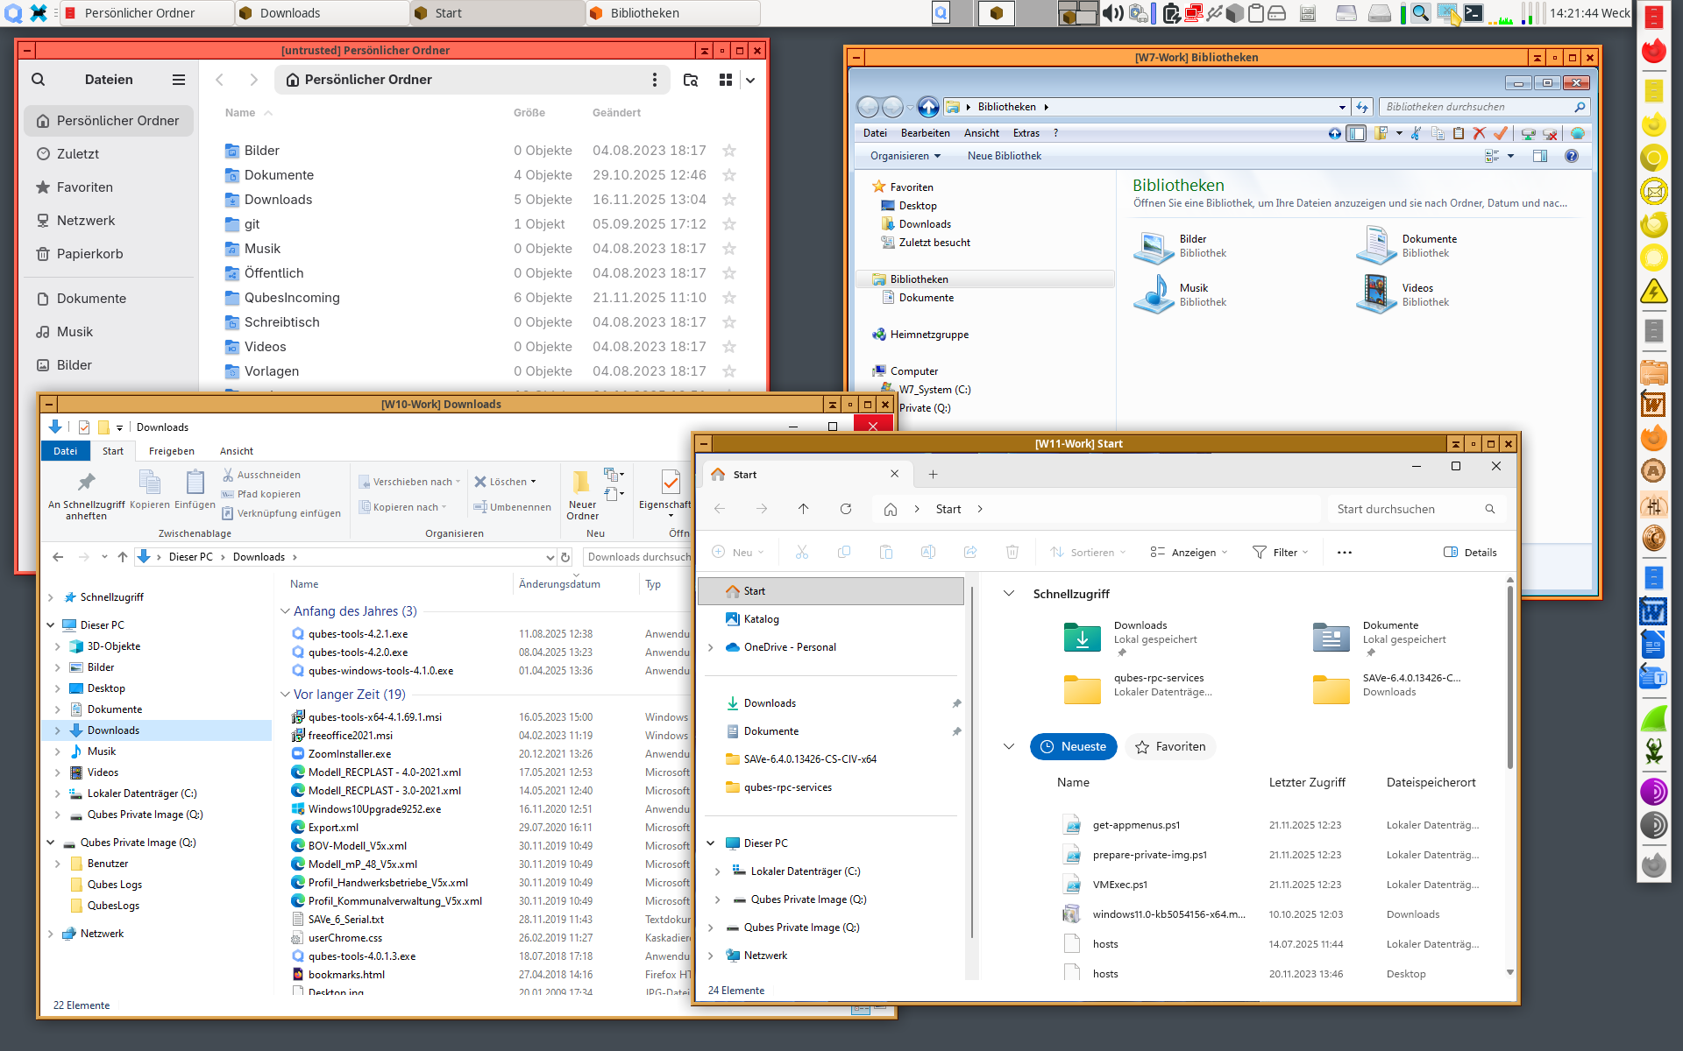Open the Neu dropdown in W11 Explorer
This screenshot has width=1683, height=1051.
tap(739, 552)
